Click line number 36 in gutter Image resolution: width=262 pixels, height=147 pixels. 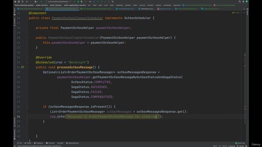point(18,116)
